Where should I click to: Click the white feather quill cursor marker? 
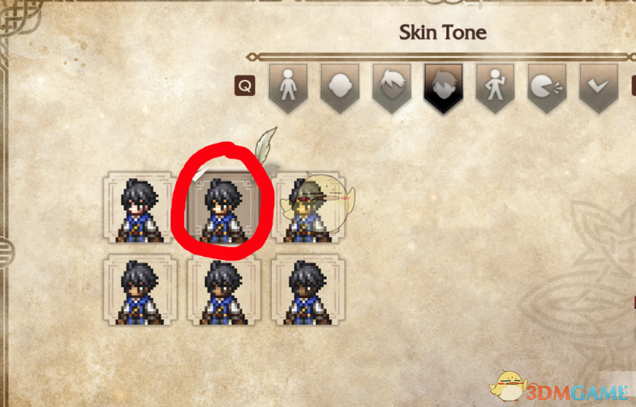click(x=266, y=145)
